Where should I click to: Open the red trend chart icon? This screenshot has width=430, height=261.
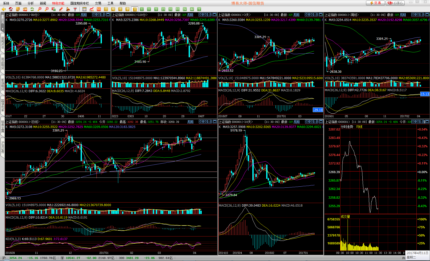tap(92, 9)
